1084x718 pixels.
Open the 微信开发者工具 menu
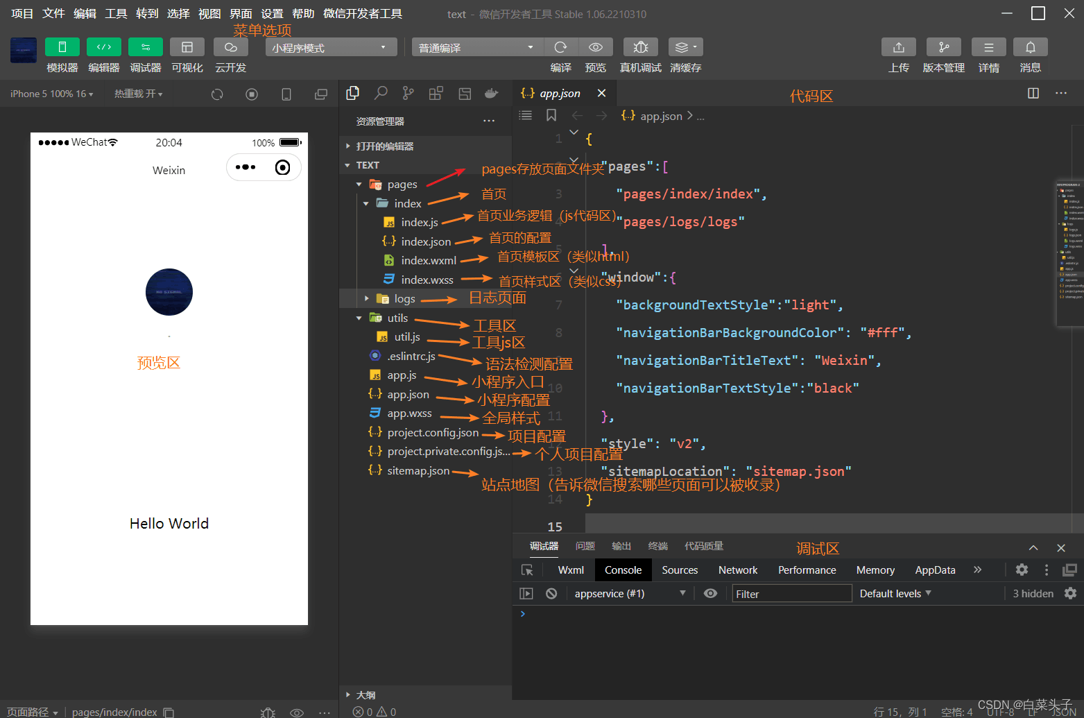pos(363,14)
